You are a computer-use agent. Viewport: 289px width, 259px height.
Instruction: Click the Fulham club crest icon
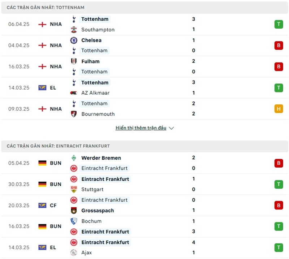point(74,61)
